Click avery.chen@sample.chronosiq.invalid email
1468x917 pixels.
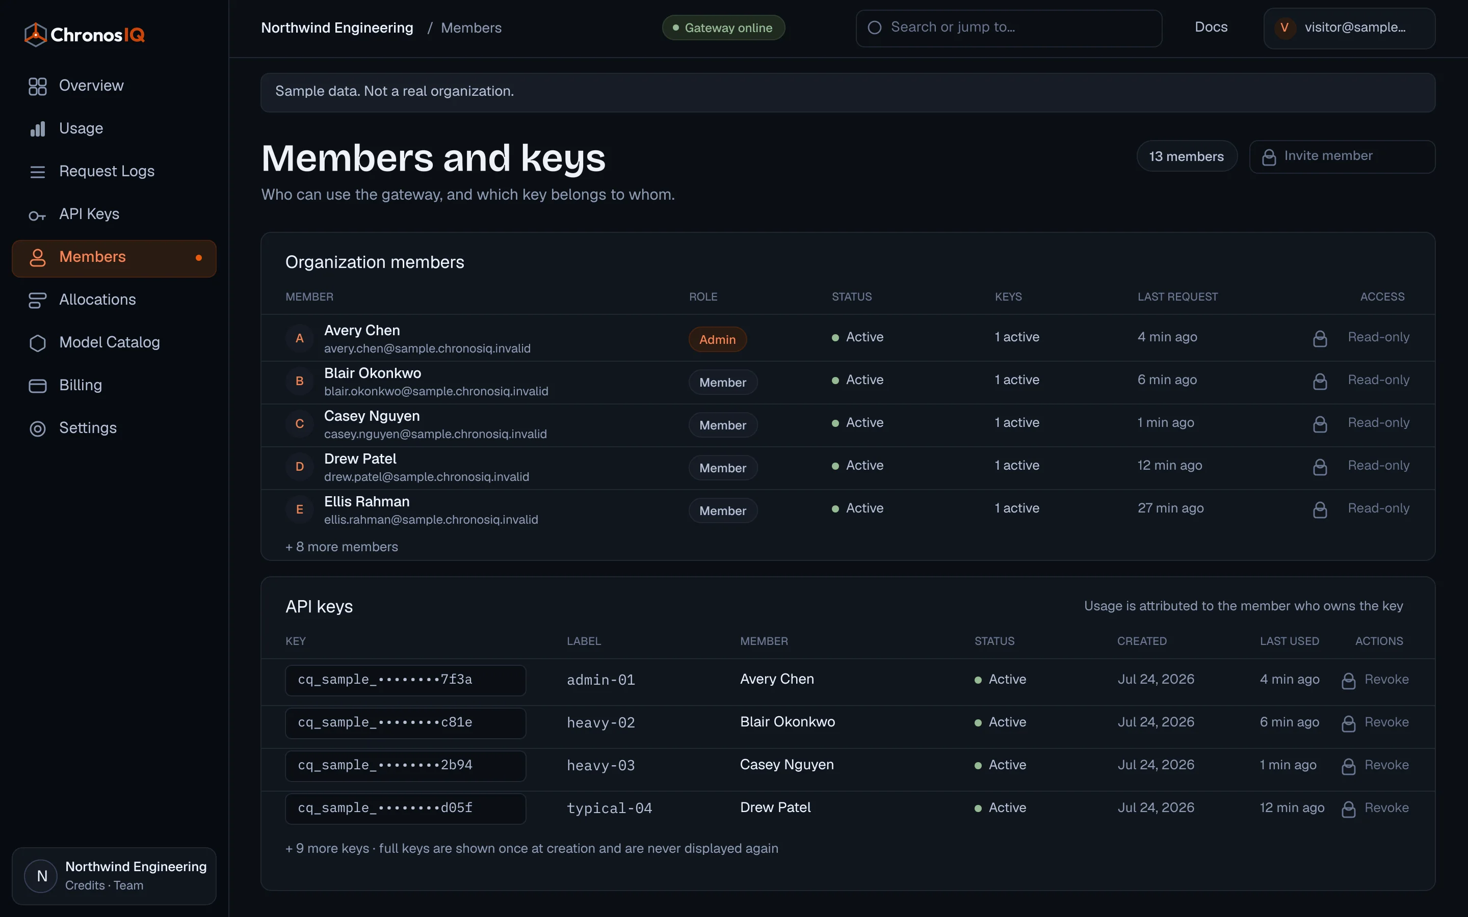(427, 349)
